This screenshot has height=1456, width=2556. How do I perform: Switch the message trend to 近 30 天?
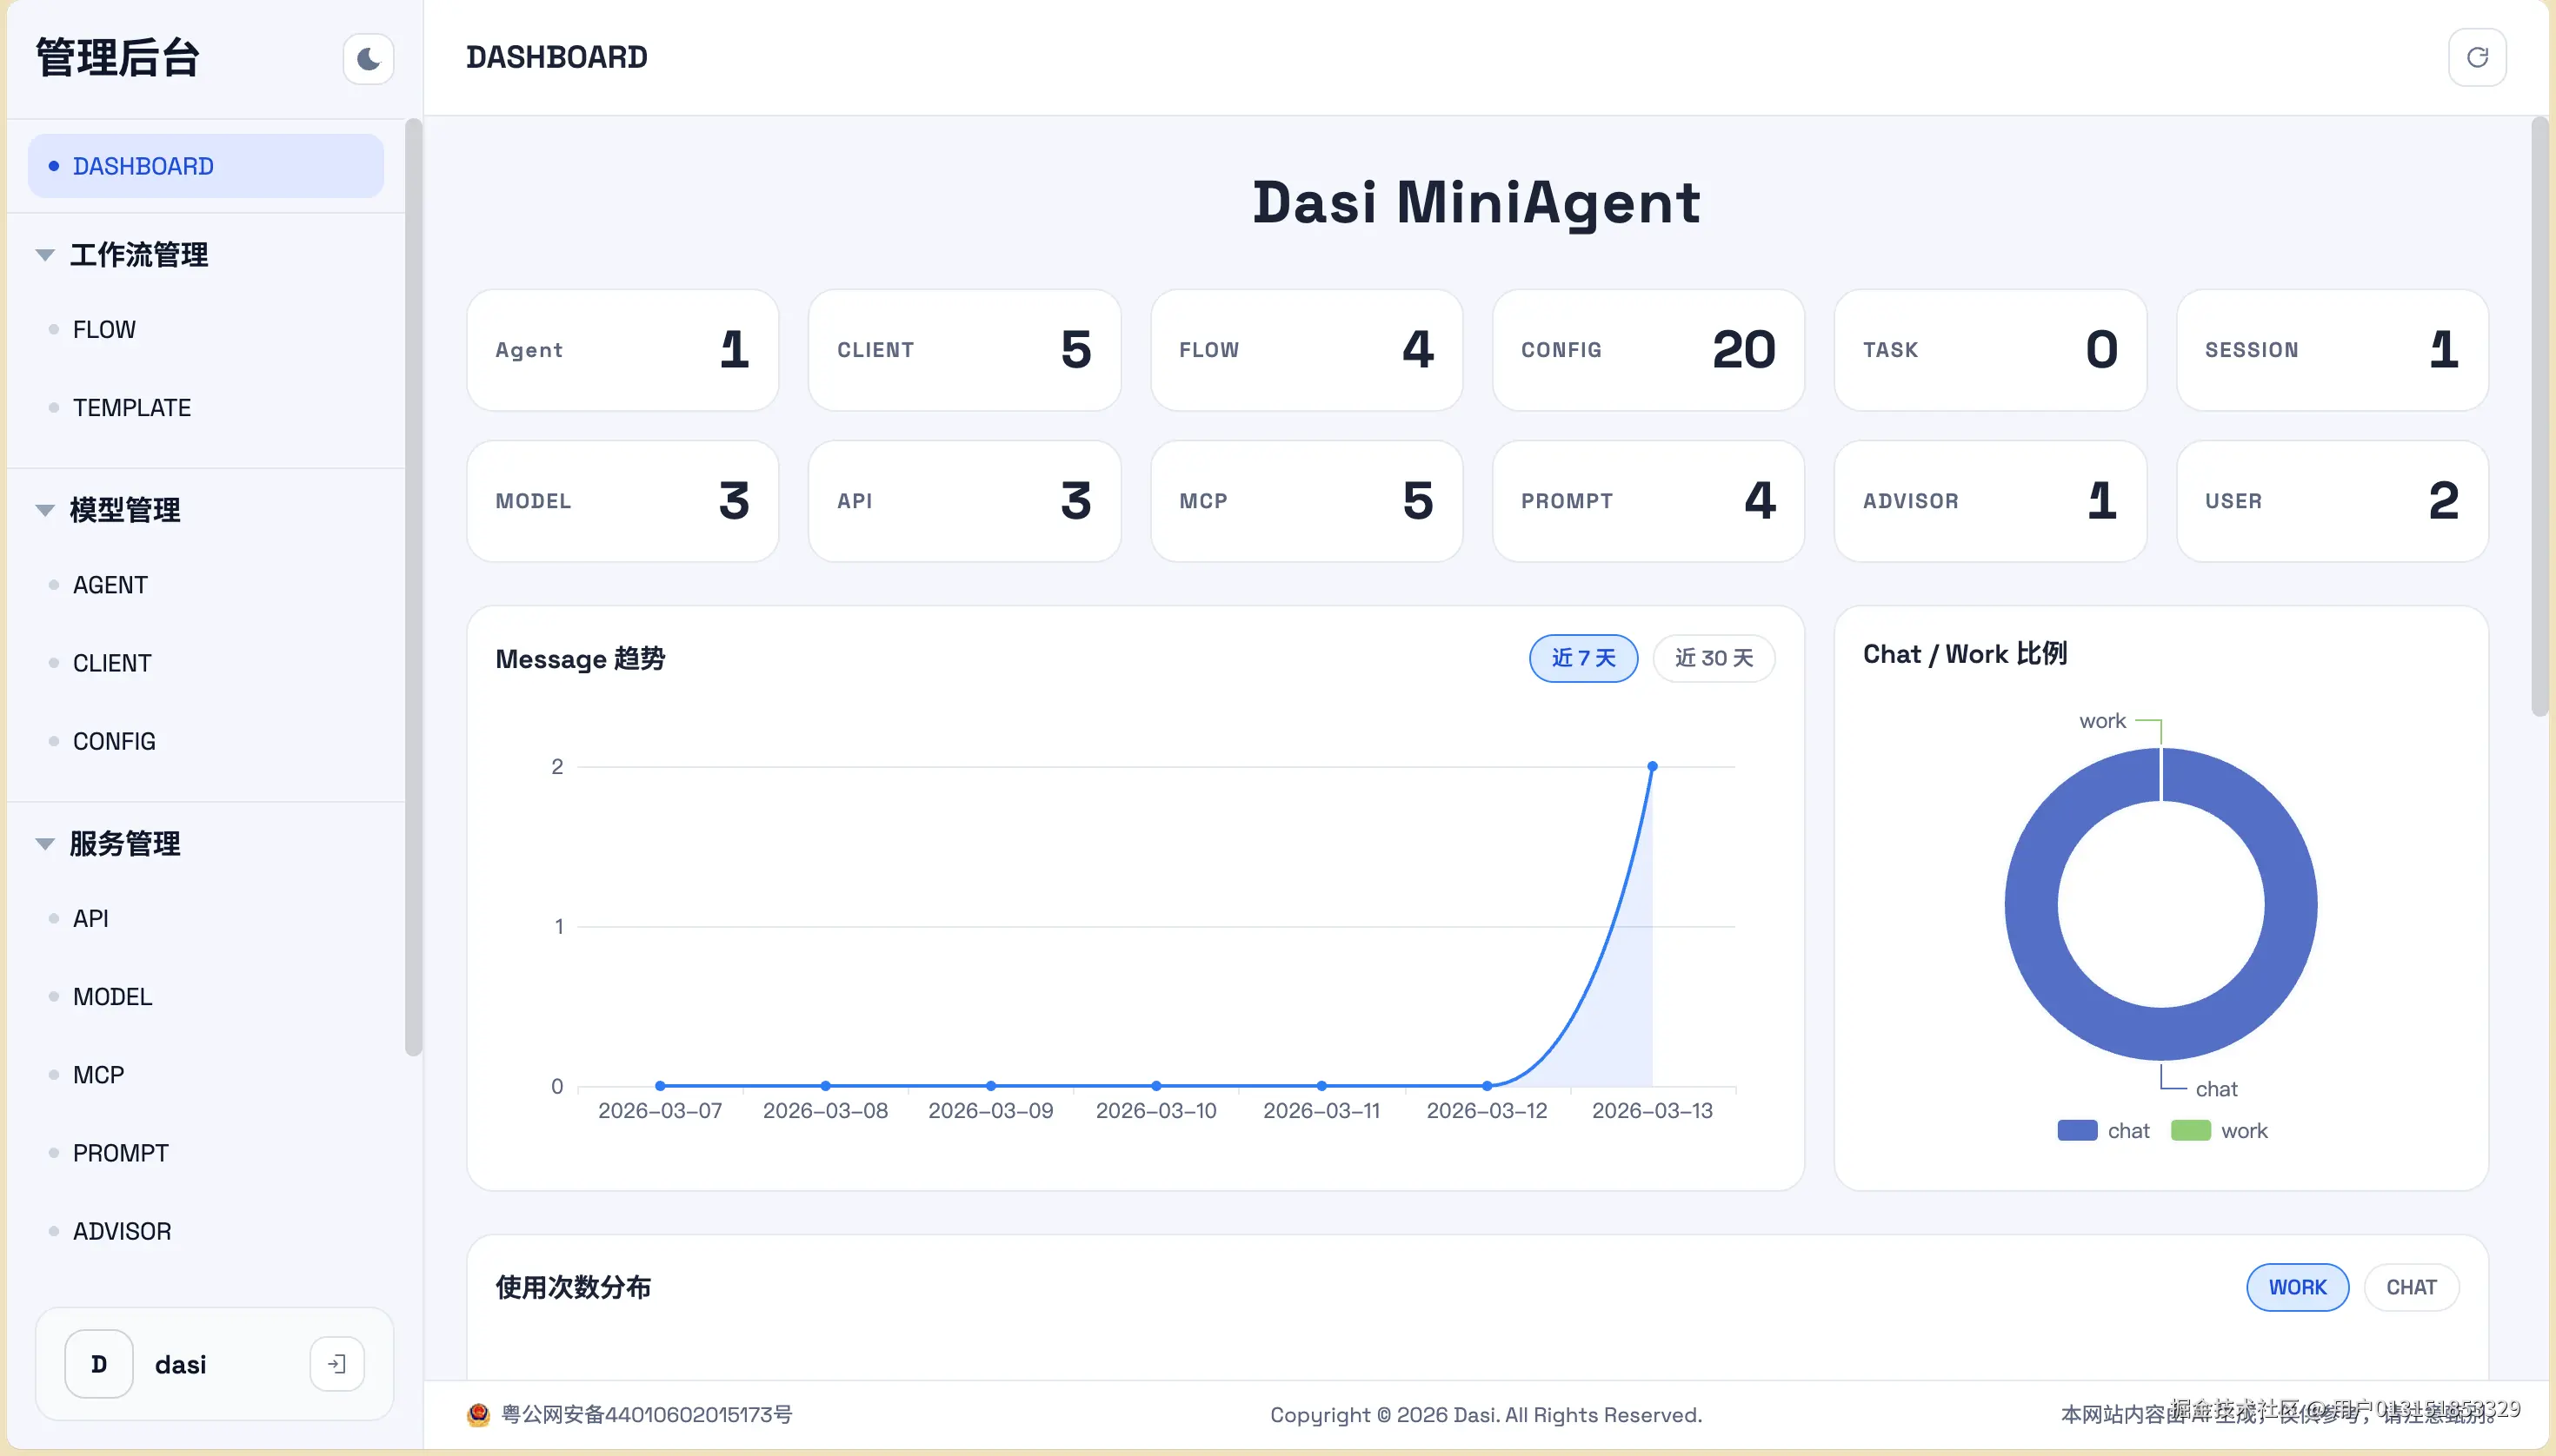click(x=1714, y=658)
